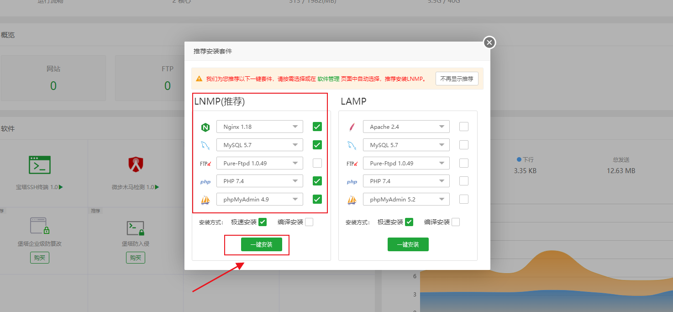Image resolution: width=673 pixels, height=312 pixels.
Task: Open the Apache 2.4 version dropdown
Action: [x=406, y=127]
